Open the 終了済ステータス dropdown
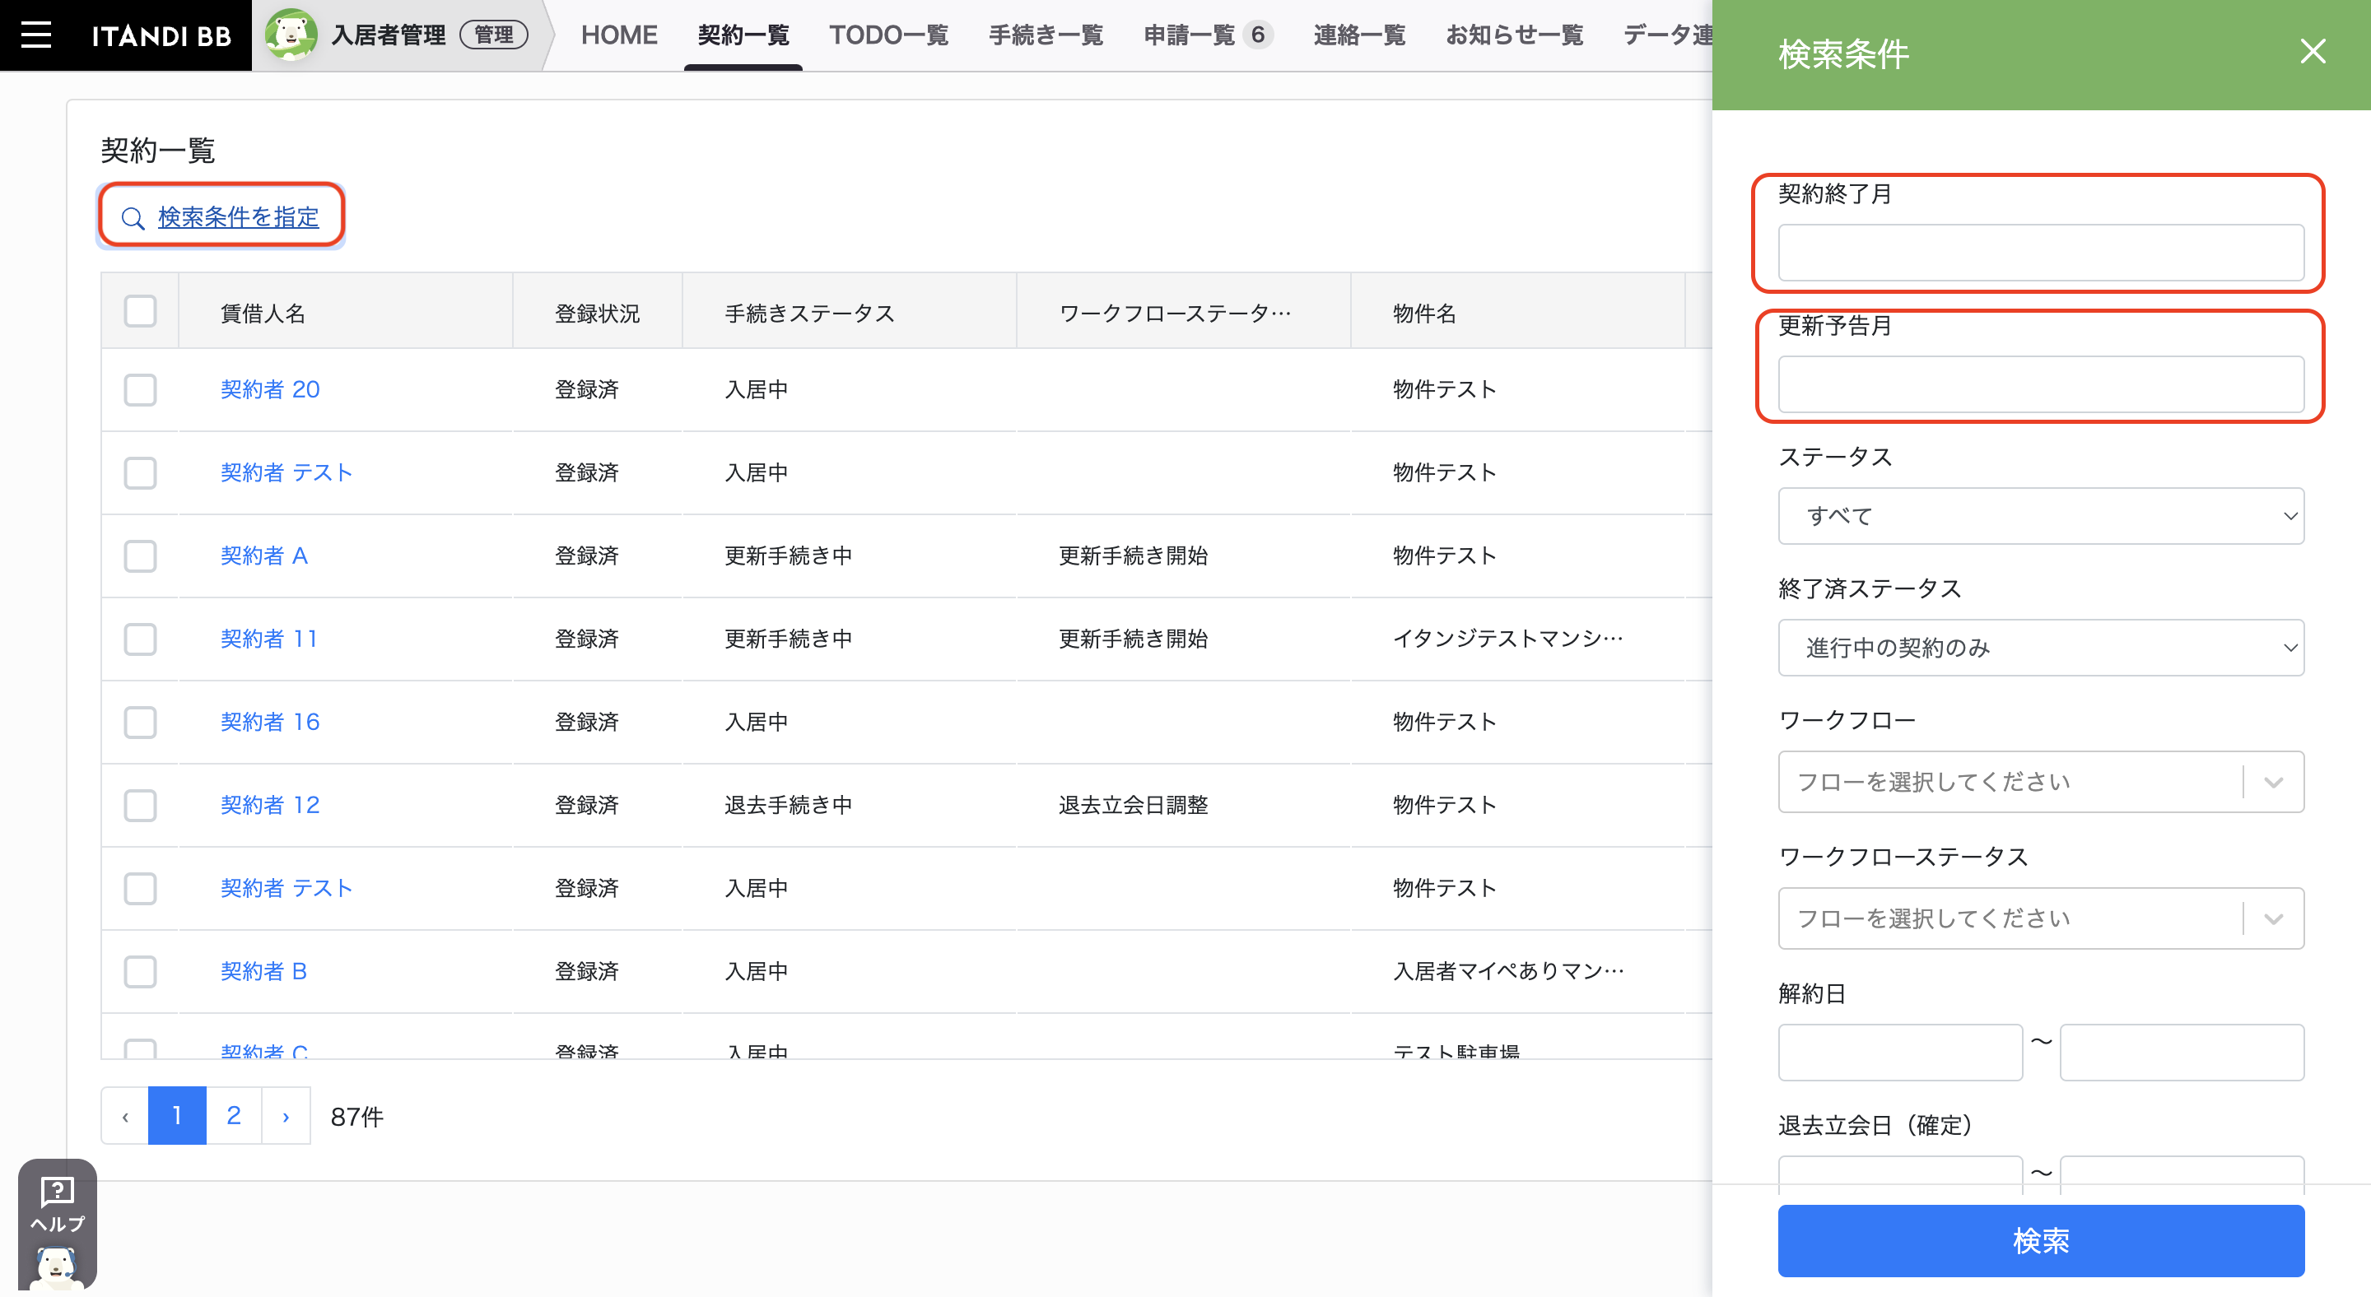Image resolution: width=2371 pixels, height=1297 pixels. point(2041,648)
